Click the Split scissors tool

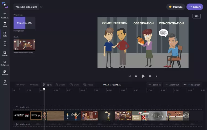47,85
